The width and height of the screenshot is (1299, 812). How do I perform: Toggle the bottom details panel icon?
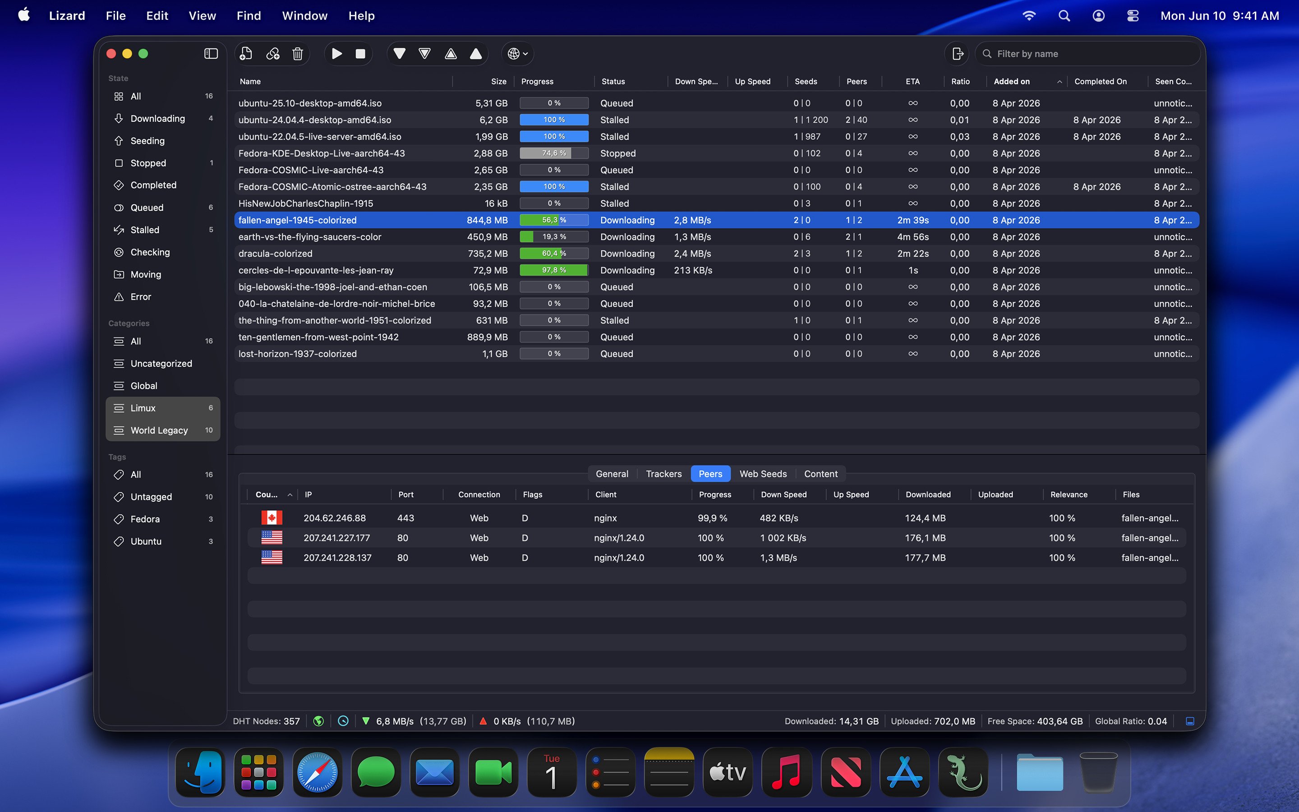(x=1190, y=721)
